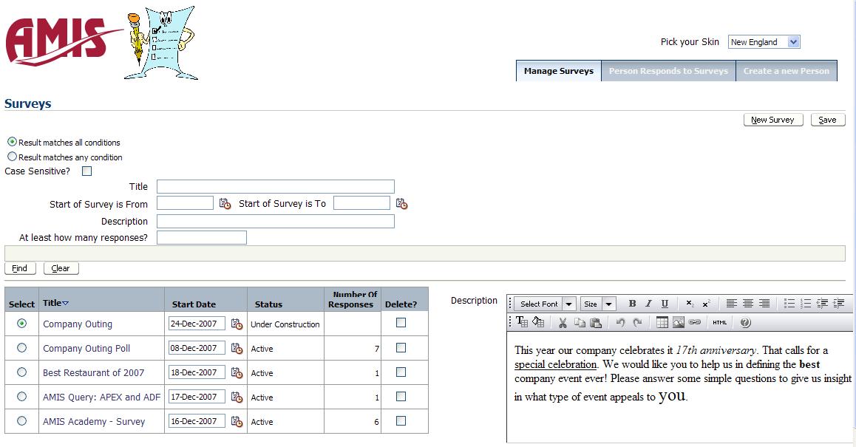Select the AMIS Academy - Survey radio button
The image size is (856, 447).
[x=21, y=421]
